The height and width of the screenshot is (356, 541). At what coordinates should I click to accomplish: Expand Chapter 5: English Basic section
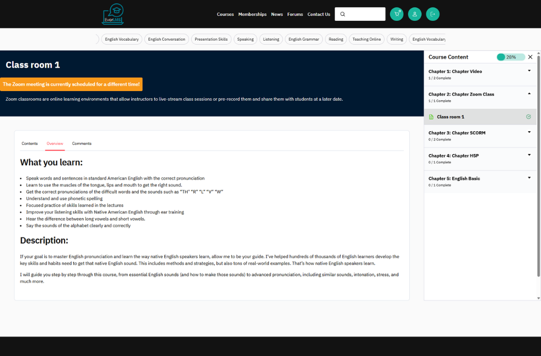[529, 178]
